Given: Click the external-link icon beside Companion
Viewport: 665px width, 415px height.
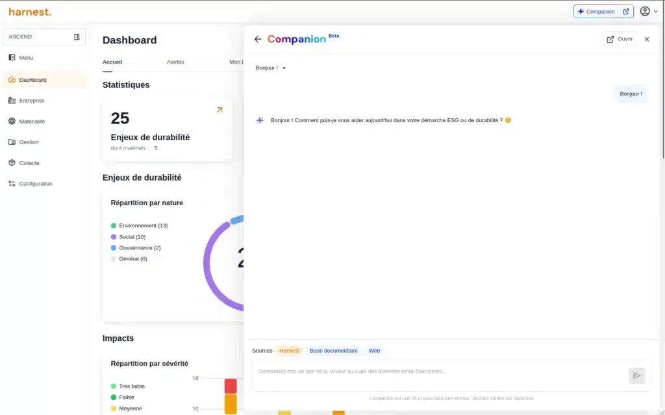Looking at the screenshot, I should [x=625, y=12].
